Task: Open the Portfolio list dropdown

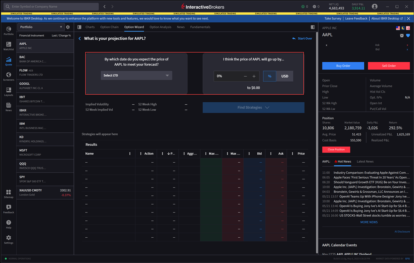Action: pyautogui.click(x=41, y=27)
